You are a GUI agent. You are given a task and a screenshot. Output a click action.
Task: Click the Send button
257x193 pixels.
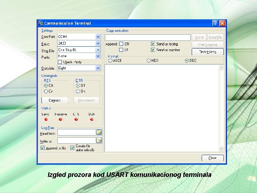point(199,38)
